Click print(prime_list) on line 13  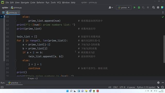coord(29,29)
